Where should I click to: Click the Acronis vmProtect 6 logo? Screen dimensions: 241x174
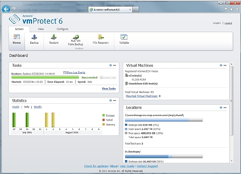(x=36, y=19)
